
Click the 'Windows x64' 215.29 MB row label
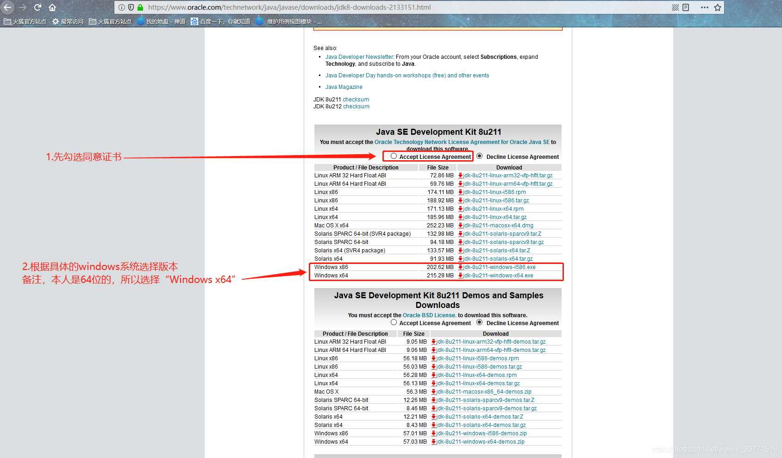click(x=331, y=276)
